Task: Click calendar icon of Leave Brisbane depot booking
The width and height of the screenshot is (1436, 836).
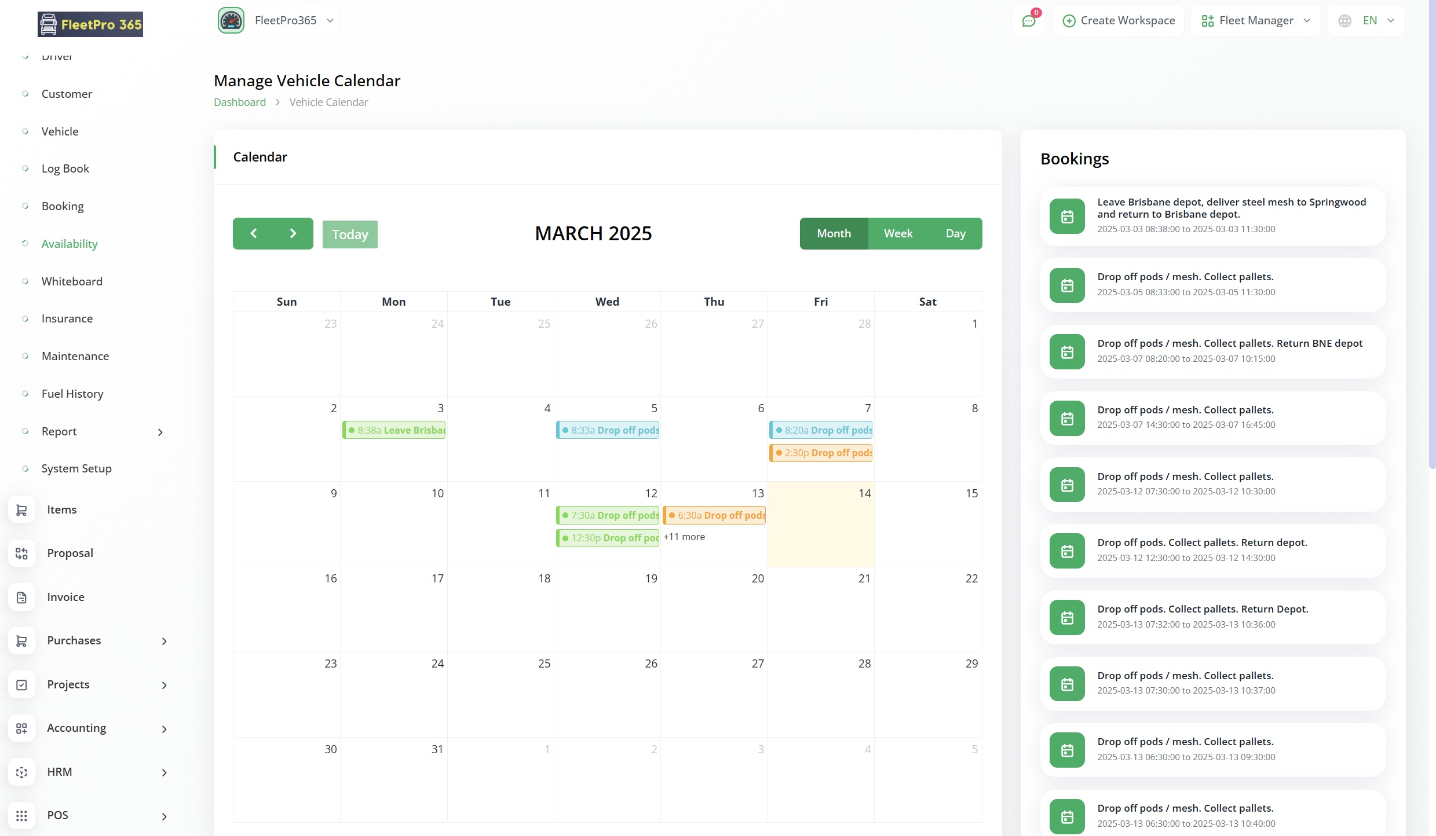Action: [x=1067, y=217]
